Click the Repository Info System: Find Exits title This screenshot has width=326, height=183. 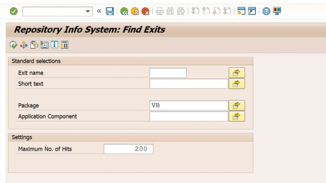tap(90, 29)
